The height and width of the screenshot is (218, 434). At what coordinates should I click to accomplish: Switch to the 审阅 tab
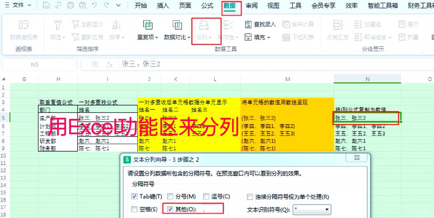coord(251,6)
